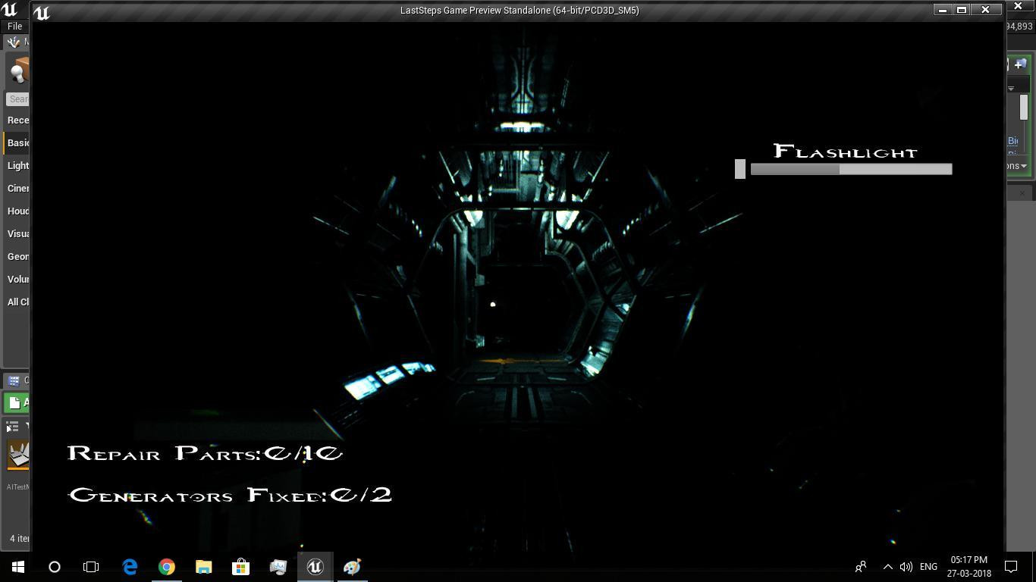
Task: Open Microsoft Store from the taskbar
Action: pos(240,567)
